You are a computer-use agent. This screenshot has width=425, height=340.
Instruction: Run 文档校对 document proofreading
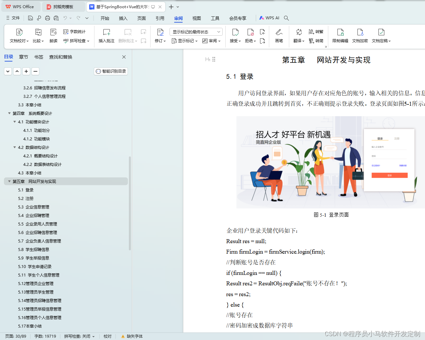(x=19, y=35)
